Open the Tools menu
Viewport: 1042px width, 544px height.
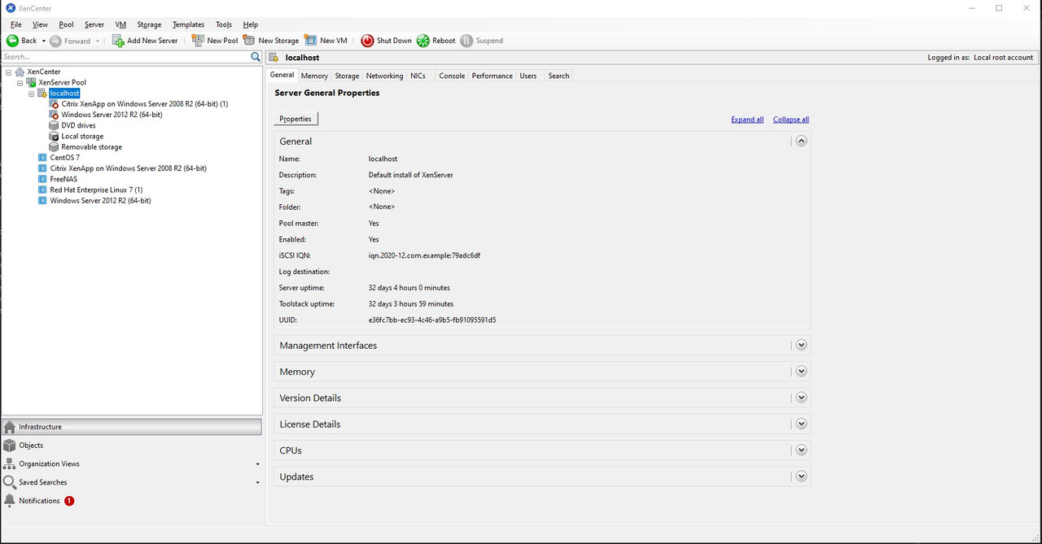point(224,24)
